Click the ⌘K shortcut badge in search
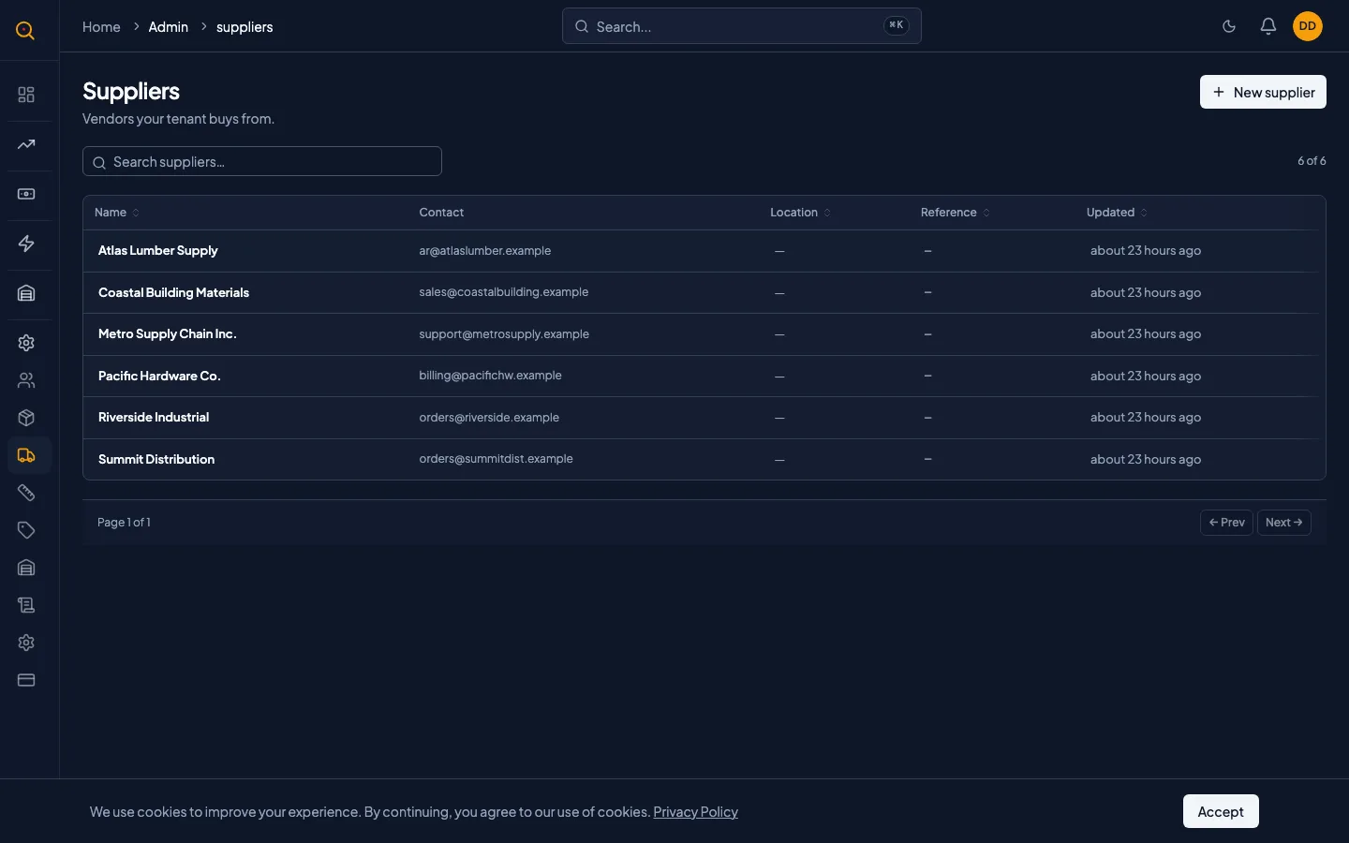Viewport: 1349px width, 843px height. [897, 25]
